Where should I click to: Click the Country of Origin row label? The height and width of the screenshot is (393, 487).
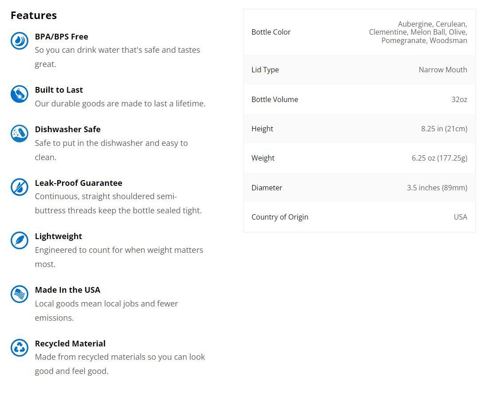[280, 217]
